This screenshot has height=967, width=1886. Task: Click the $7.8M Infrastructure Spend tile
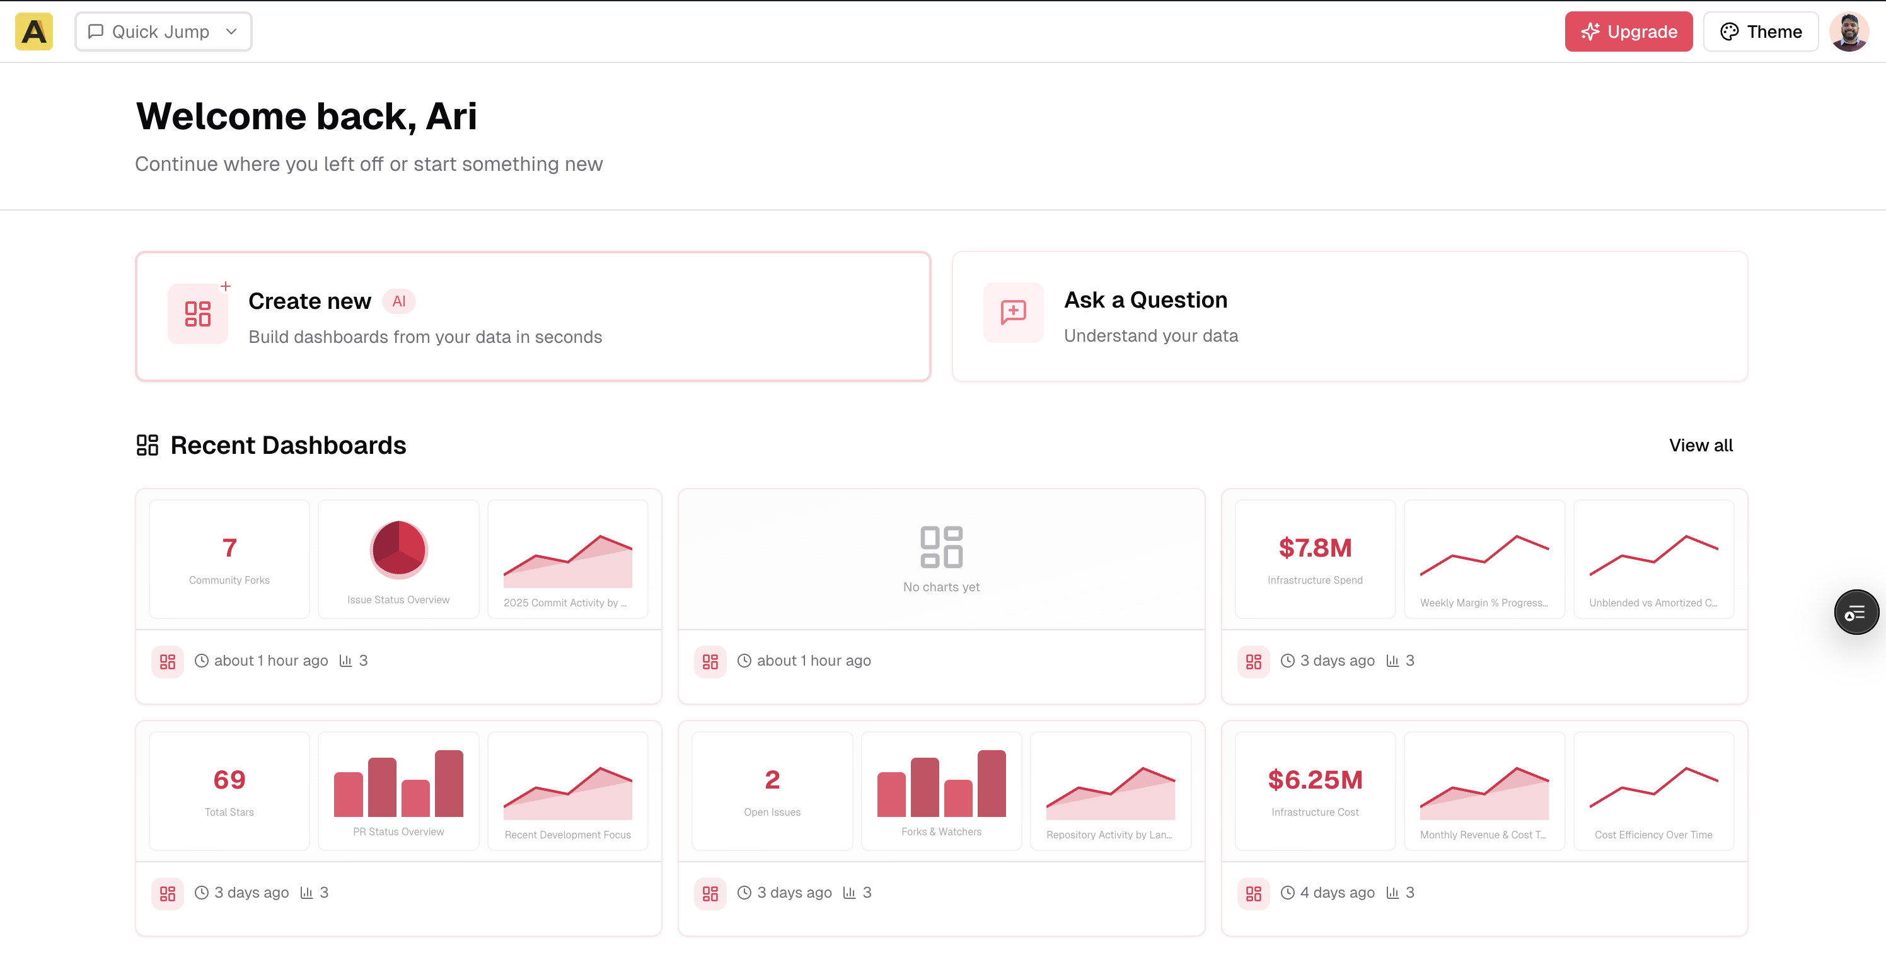coord(1314,559)
